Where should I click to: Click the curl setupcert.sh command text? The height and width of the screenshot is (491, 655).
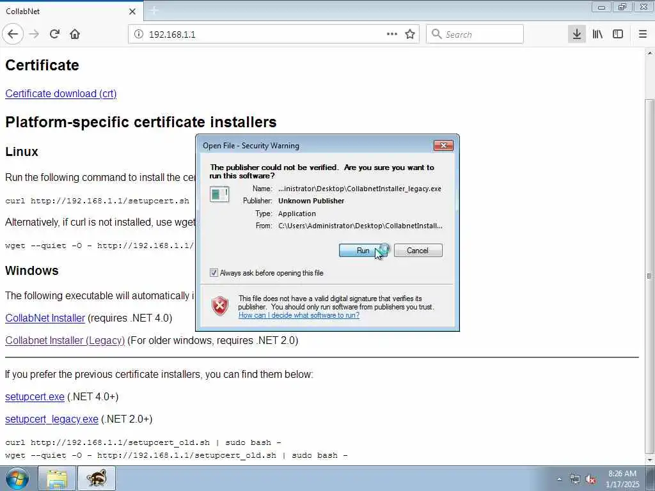pos(97,201)
